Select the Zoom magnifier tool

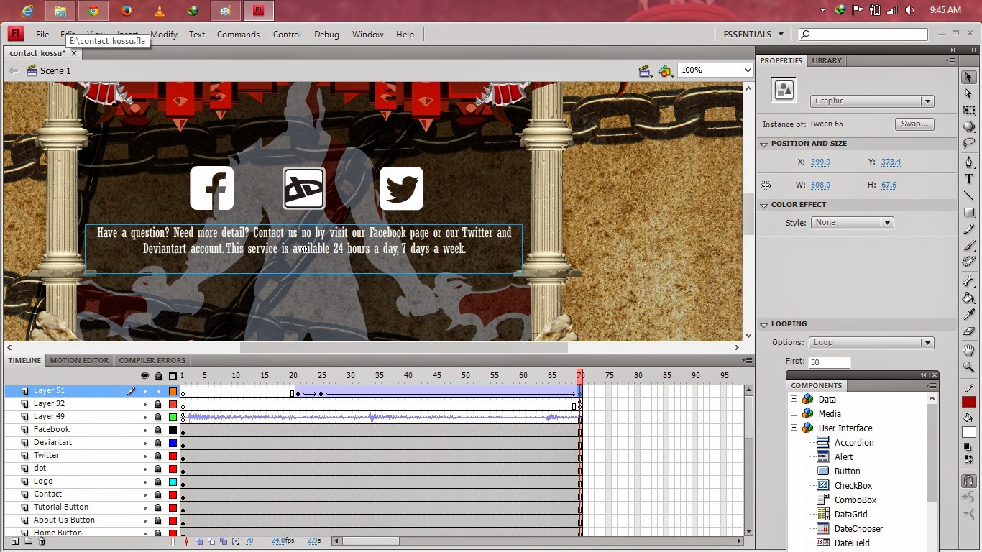(x=969, y=367)
